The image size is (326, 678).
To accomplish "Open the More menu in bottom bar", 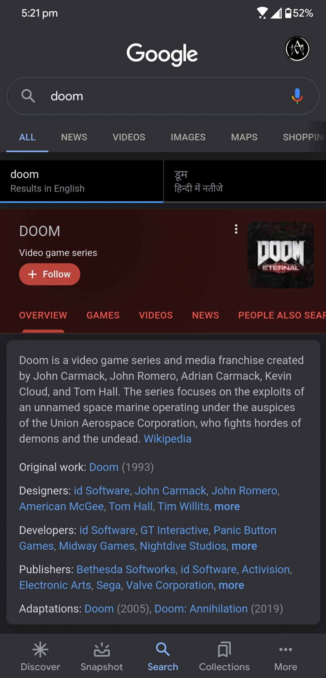I will (286, 656).
